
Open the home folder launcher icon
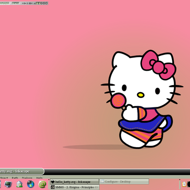[19, 184]
